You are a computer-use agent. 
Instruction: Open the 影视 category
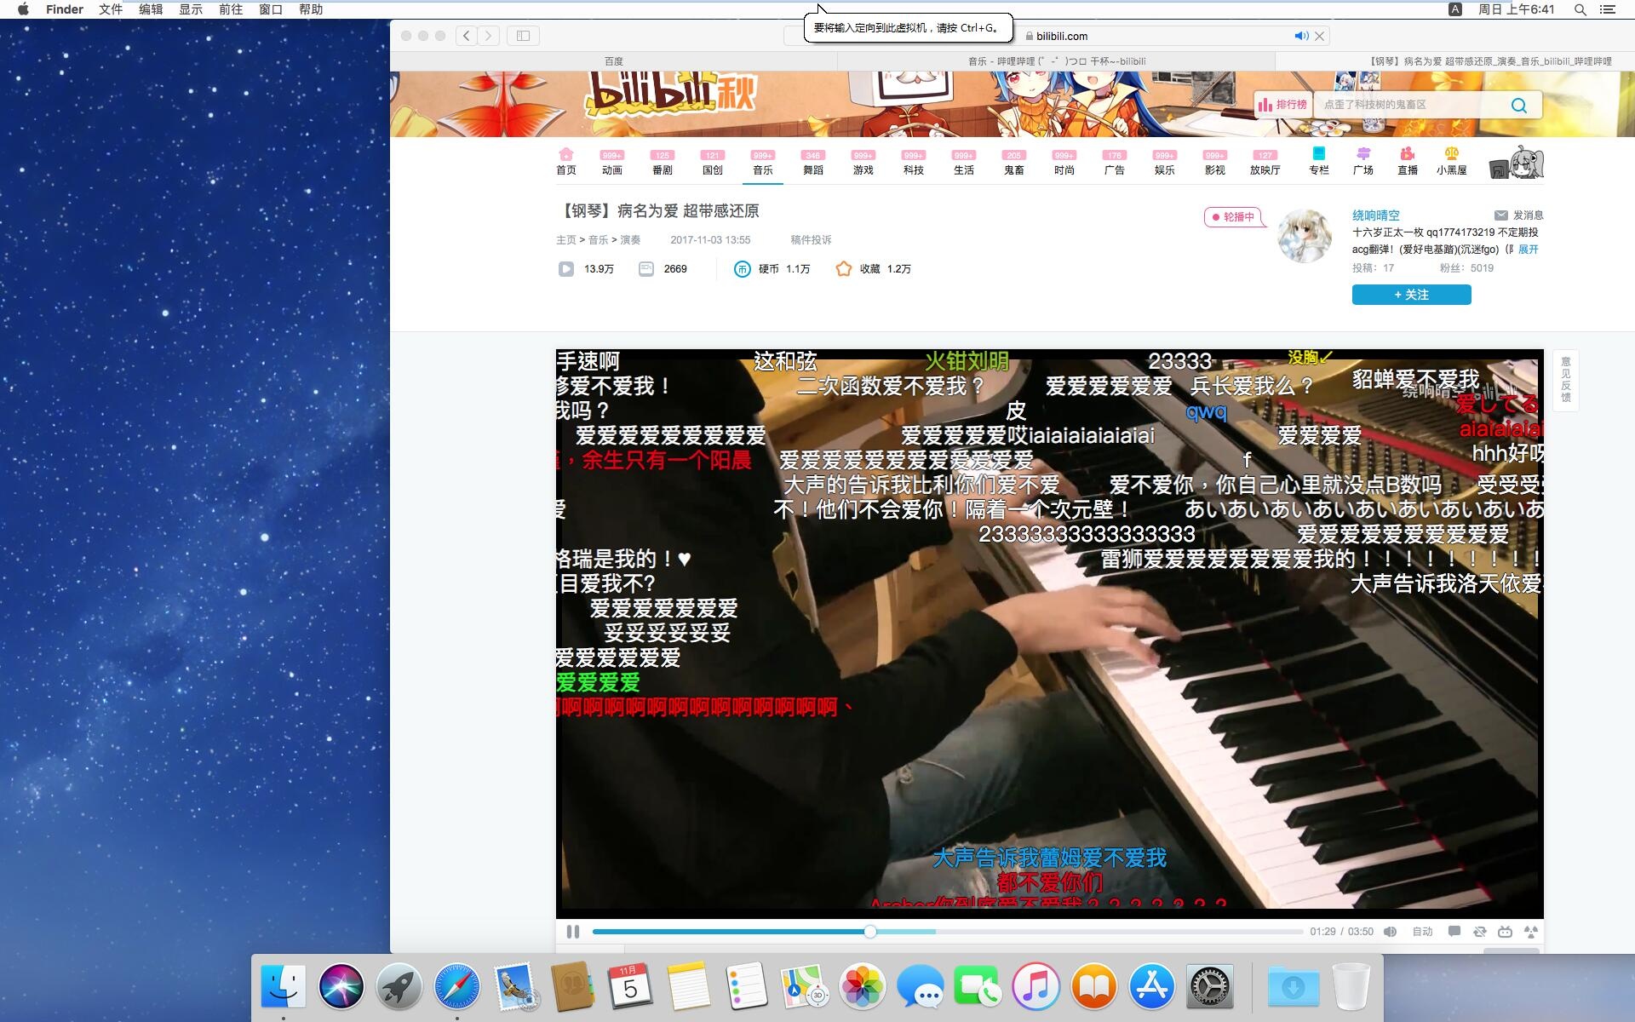[x=1215, y=163]
